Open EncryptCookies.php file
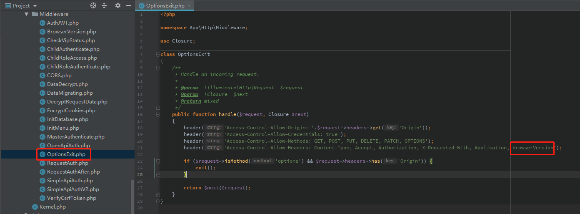This screenshot has width=580, height=214. click(x=71, y=111)
